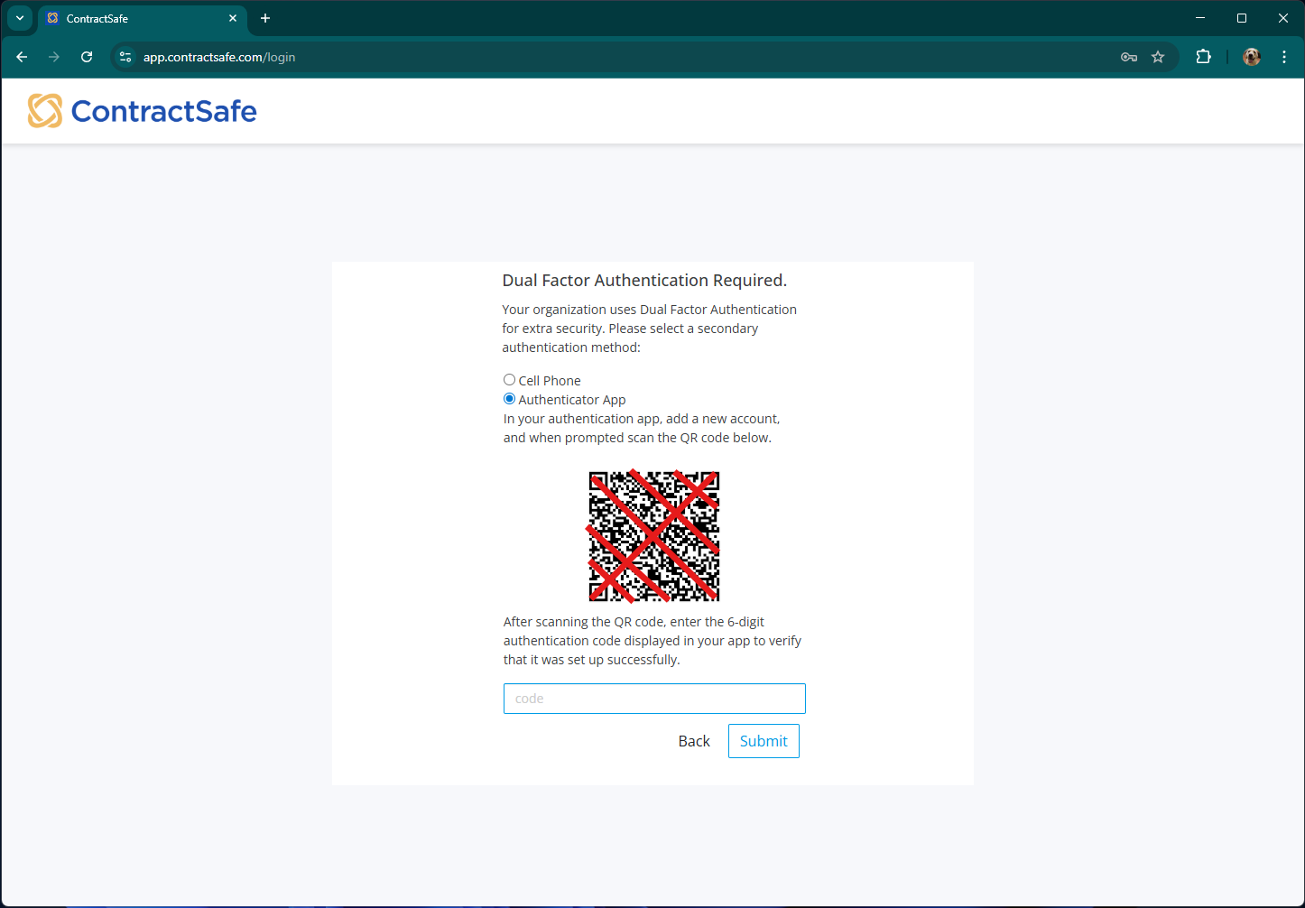This screenshot has width=1305, height=908.
Task: Open a new browser tab
Action: [264, 18]
